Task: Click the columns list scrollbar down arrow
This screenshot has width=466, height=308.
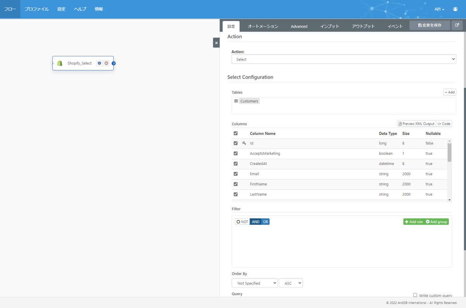Action: (x=450, y=200)
